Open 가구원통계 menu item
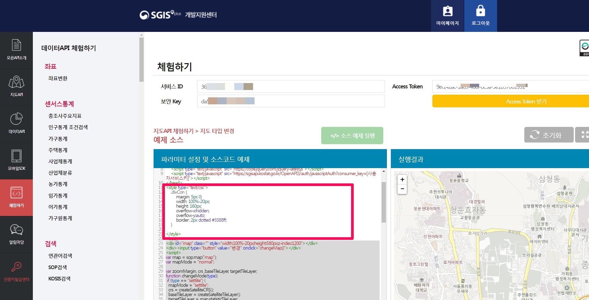 click(x=60, y=218)
